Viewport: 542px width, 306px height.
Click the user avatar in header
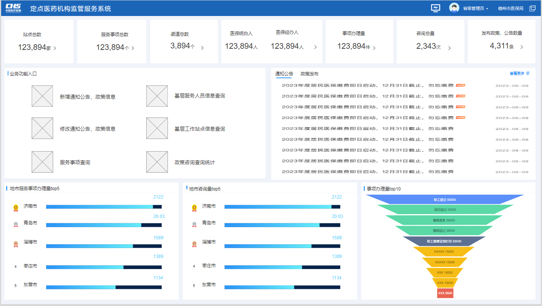point(454,8)
